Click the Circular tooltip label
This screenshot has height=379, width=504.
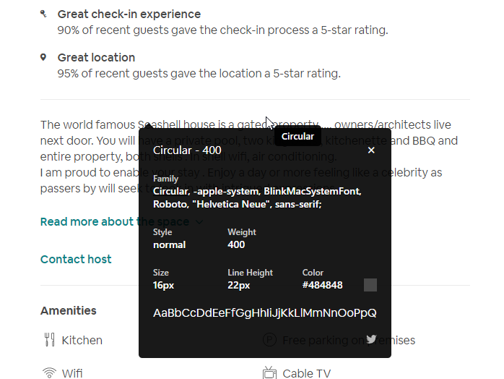tap(297, 136)
